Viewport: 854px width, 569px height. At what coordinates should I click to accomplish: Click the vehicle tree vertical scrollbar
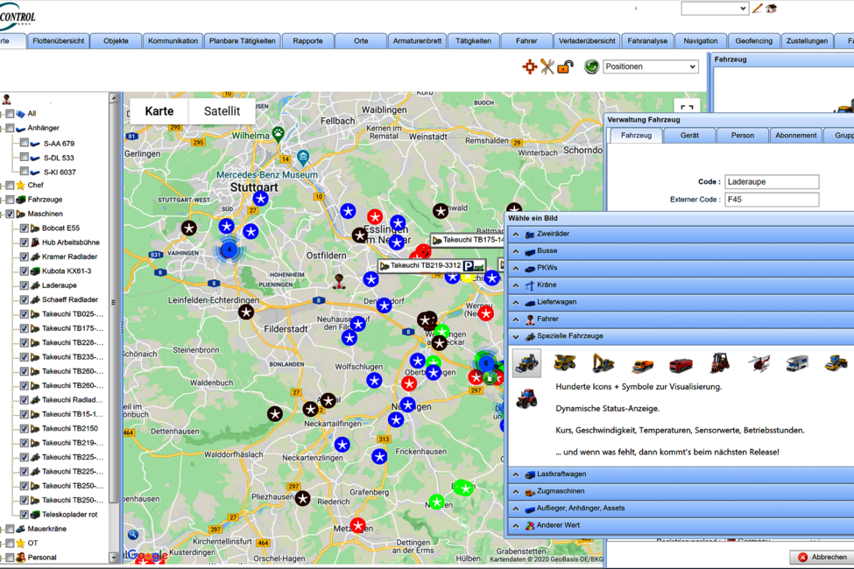[113, 303]
